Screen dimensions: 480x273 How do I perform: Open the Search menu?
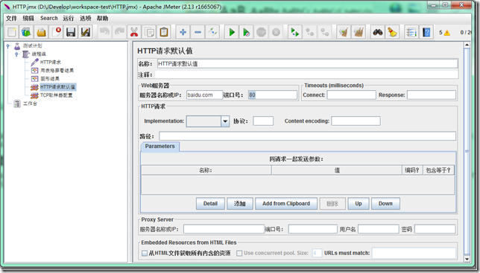(x=49, y=19)
